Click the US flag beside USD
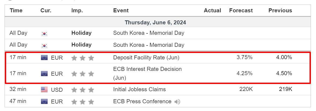Viewport: 316px width, 111px height. coord(44,90)
